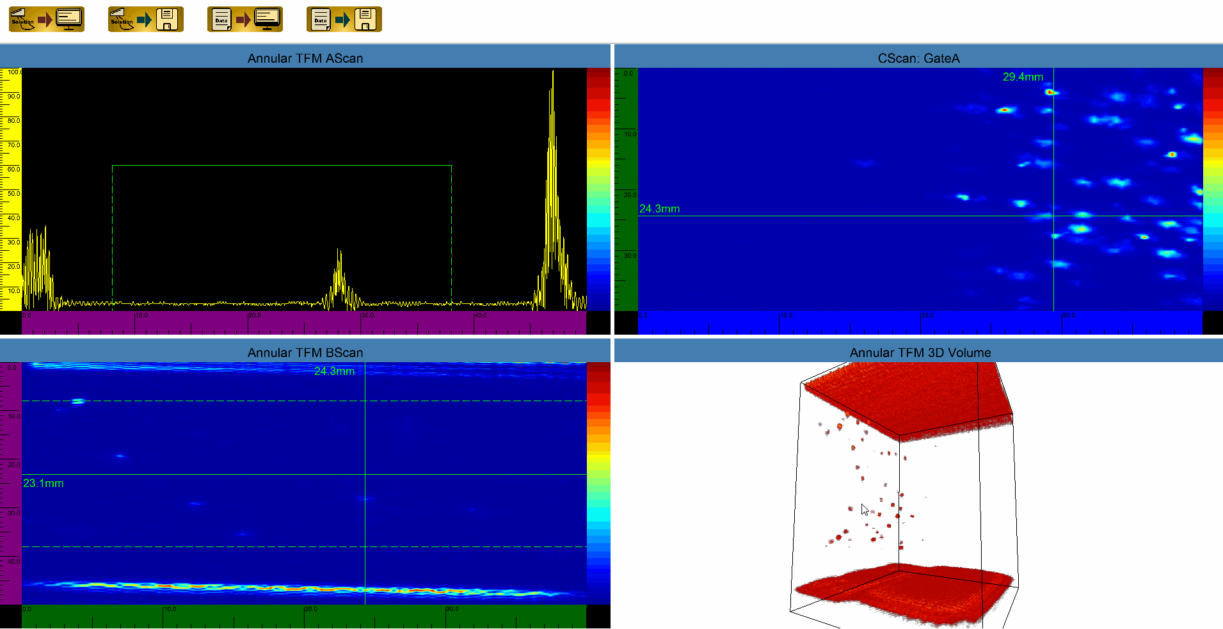Screen dimensions: 1223x629
Task: Click the CScan blue horizontal ruler
Action: point(920,322)
